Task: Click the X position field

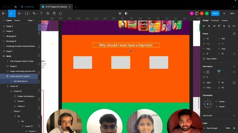Action: [209, 39]
